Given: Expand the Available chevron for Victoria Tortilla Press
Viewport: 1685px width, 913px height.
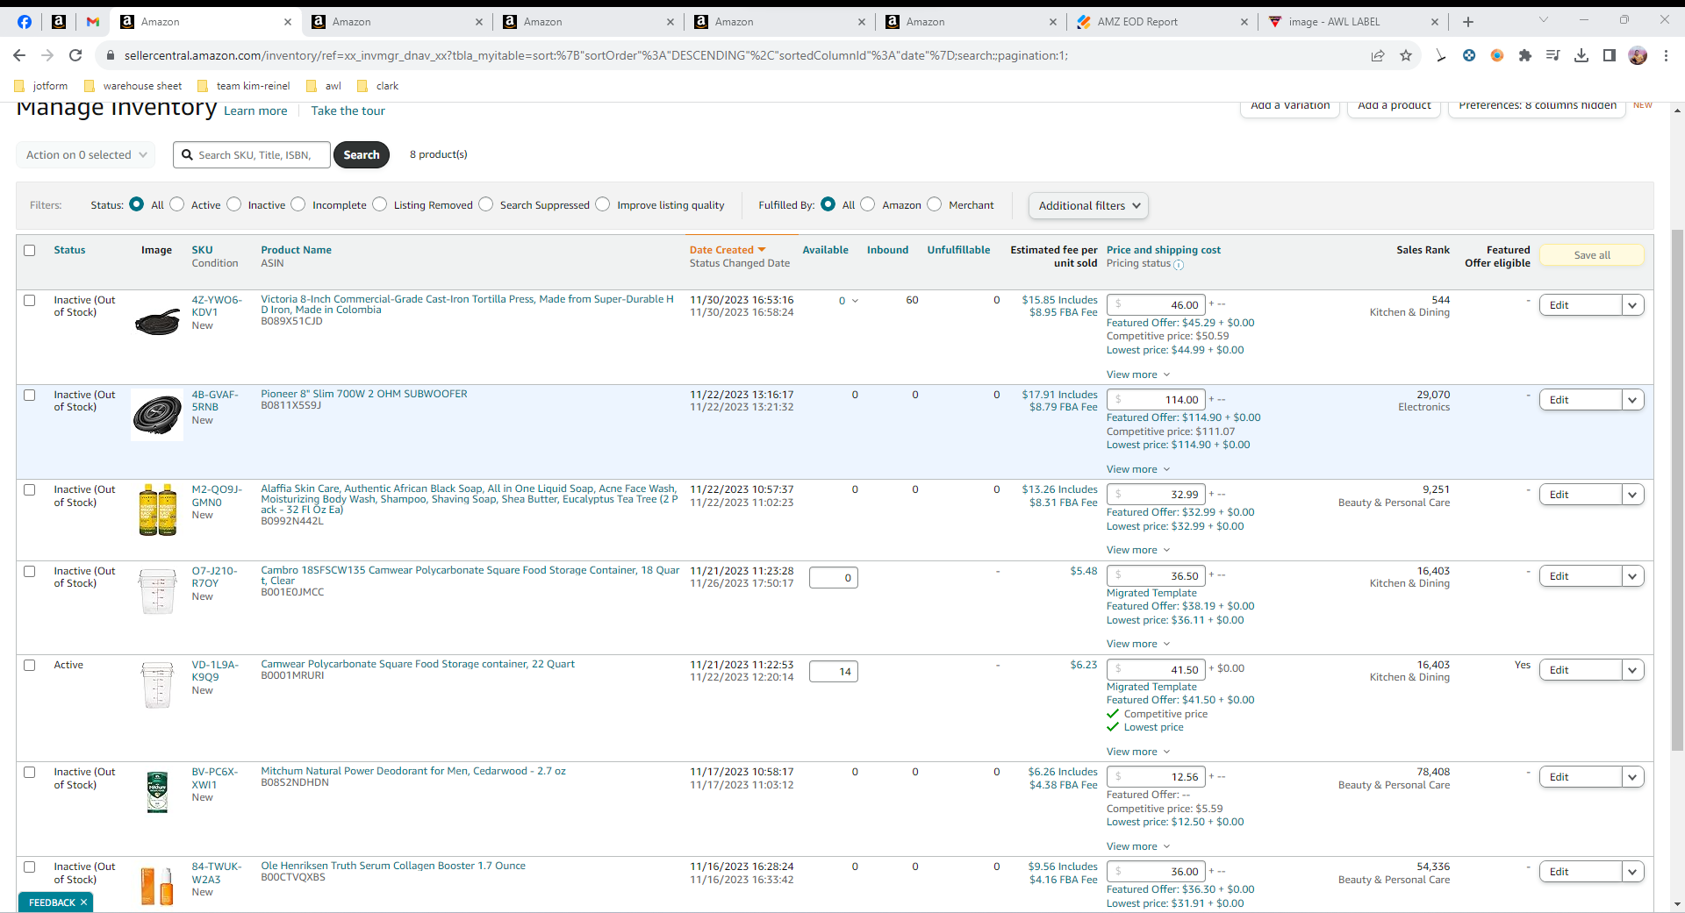Looking at the screenshot, I should [x=856, y=301].
